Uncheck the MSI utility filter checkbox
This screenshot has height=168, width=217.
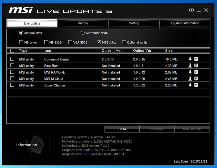(99, 42)
